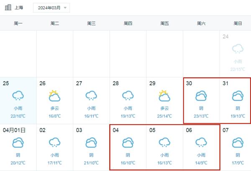Click the 小雨 label on the 02nd

54,156
